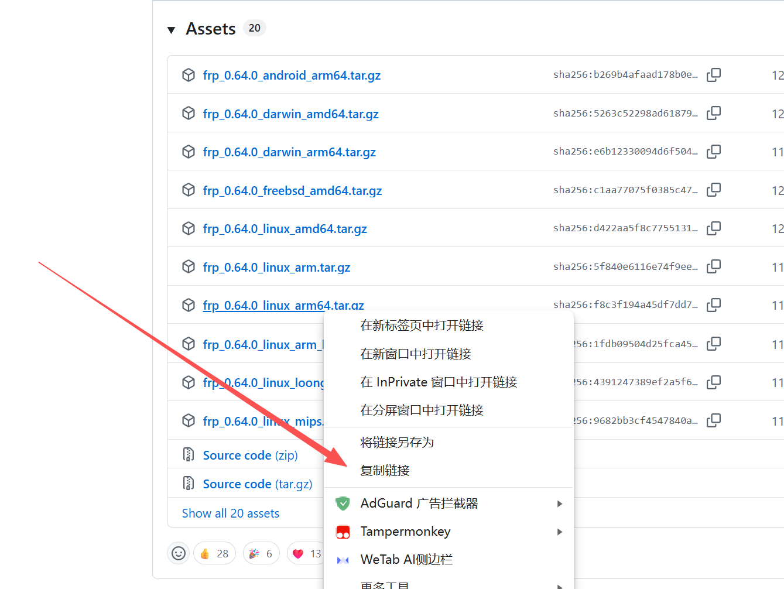Copy sha256 hash for android_arm64 asset
The width and height of the screenshot is (784, 589).
713,75
